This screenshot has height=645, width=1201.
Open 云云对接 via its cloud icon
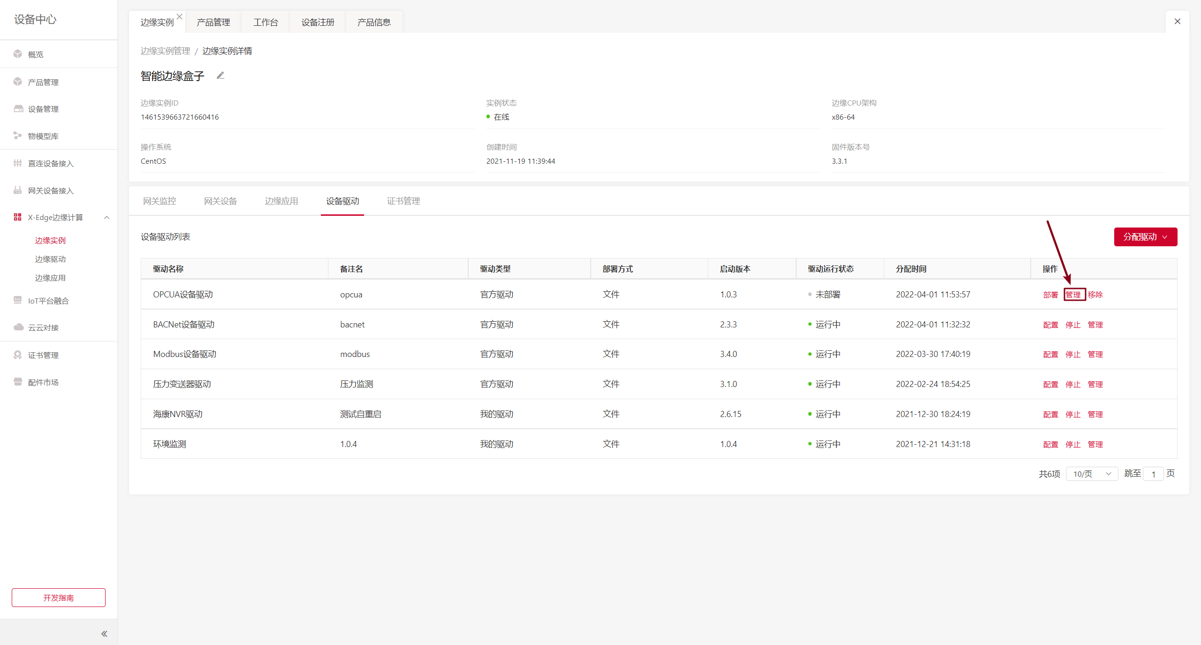click(x=18, y=327)
